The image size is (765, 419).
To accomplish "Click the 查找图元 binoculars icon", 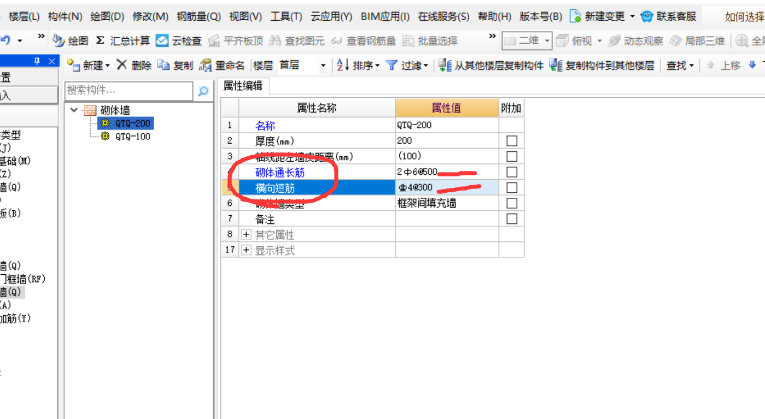I will tap(275, 40).
